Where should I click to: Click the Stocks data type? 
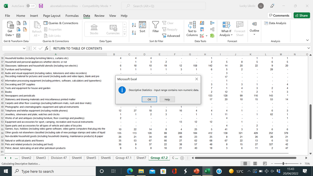pyautogui.click(x=94, y=29)
